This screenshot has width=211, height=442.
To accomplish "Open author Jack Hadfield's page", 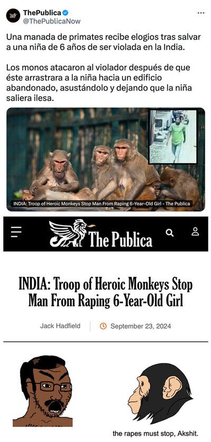I will click(x=60, y=326).
